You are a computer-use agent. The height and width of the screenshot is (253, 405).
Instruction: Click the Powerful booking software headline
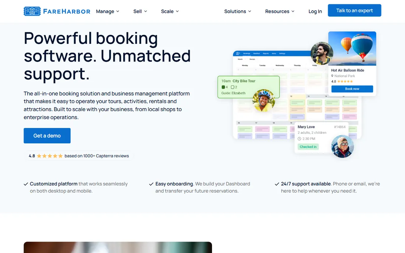pyautogui.click(x=107, y=56)
